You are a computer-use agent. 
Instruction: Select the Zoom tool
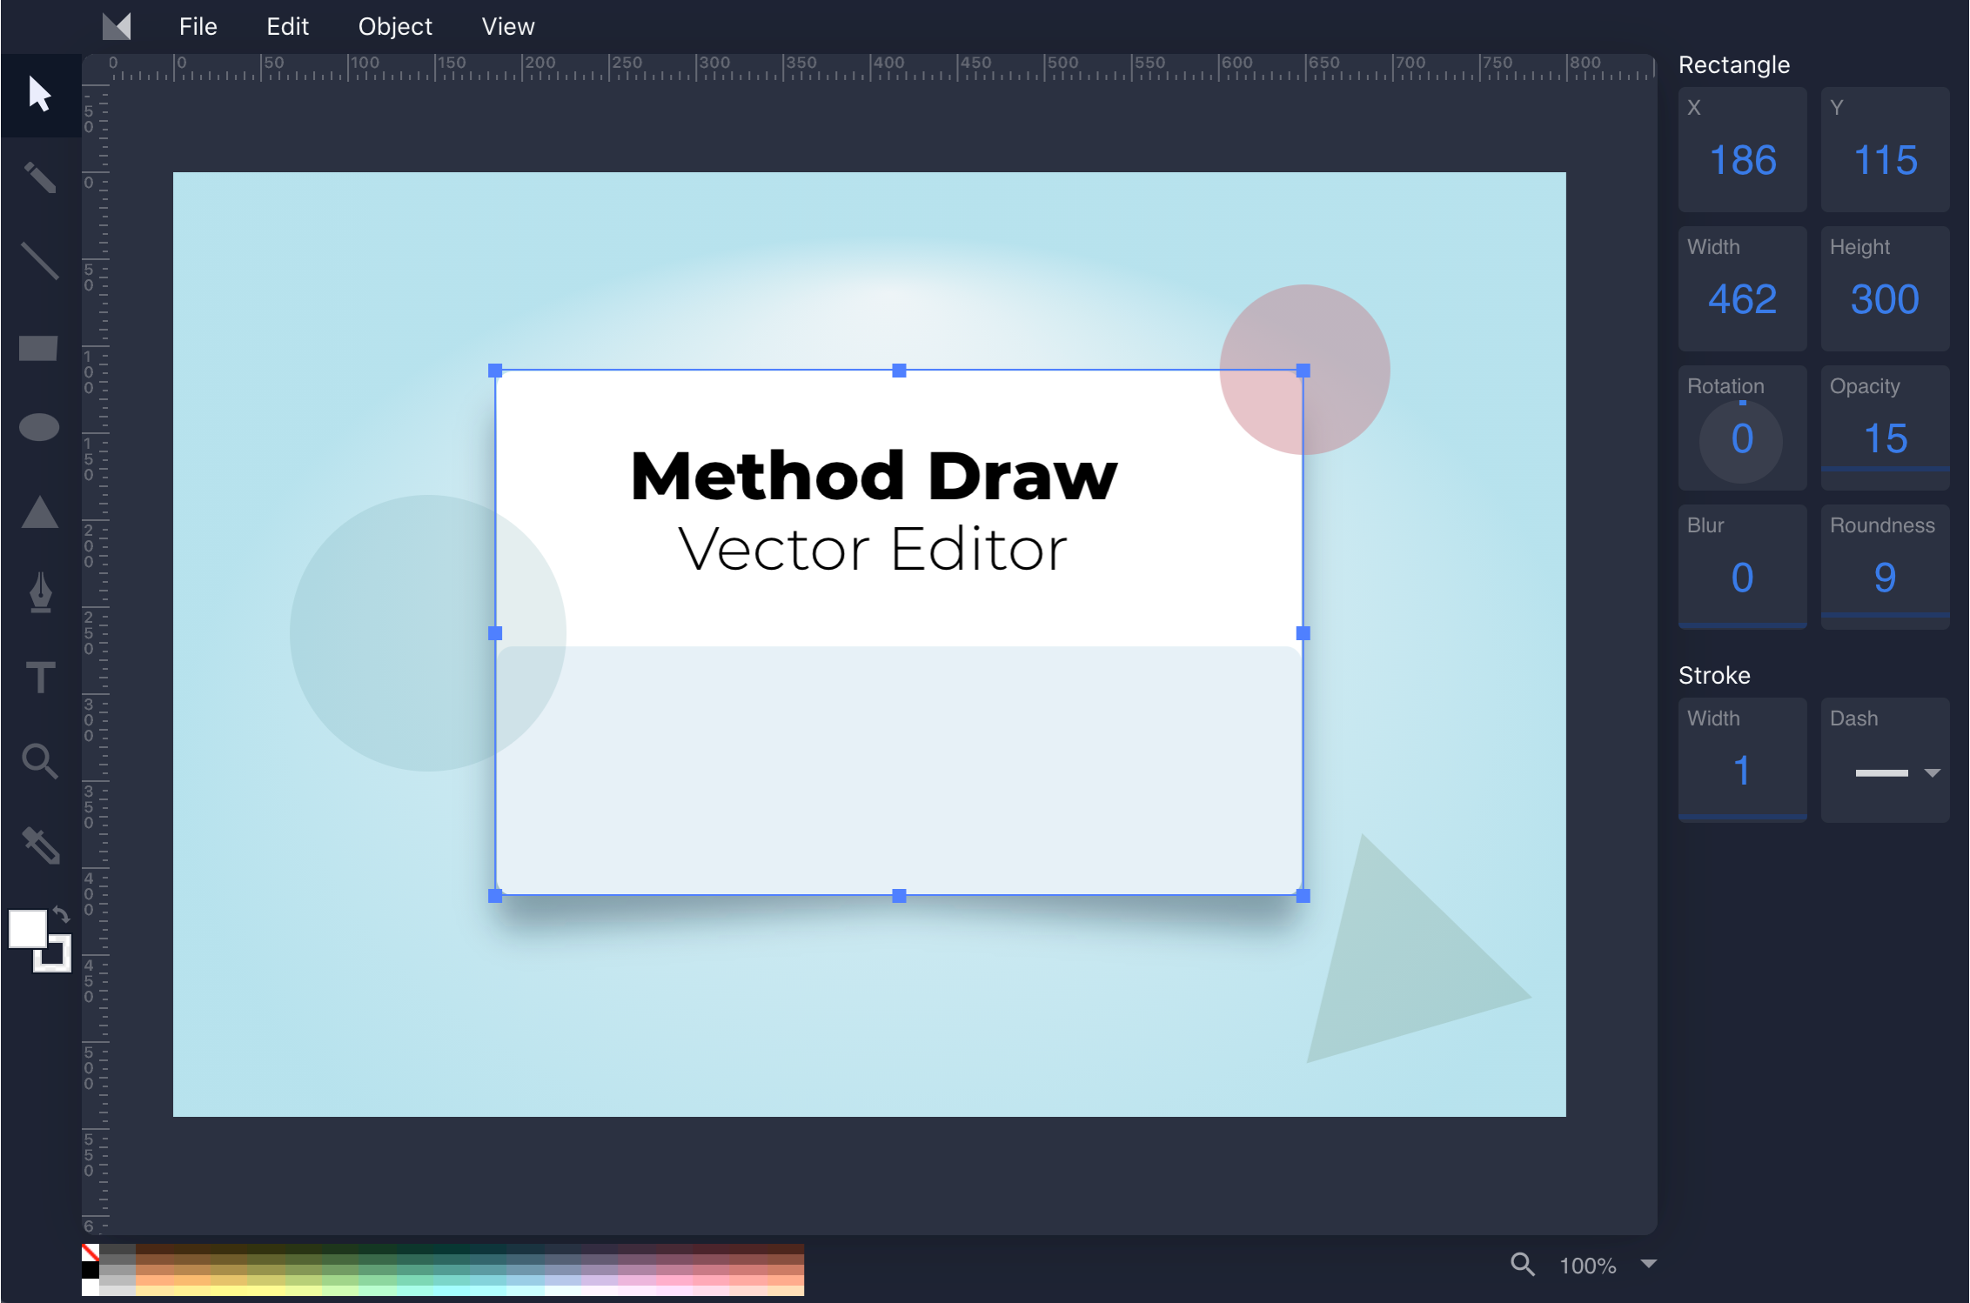point(39,760)
